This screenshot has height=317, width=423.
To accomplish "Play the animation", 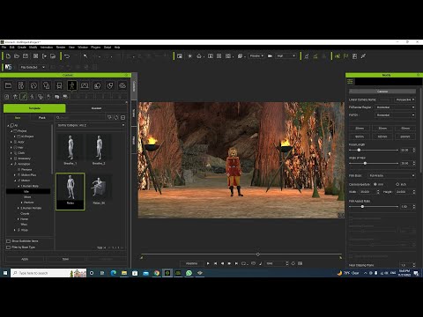I will [208, 263].
